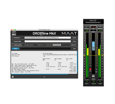Viewport: 115px width, 104px height.
Task: Click the left max LUFS M value
Action: click(86, 81)
